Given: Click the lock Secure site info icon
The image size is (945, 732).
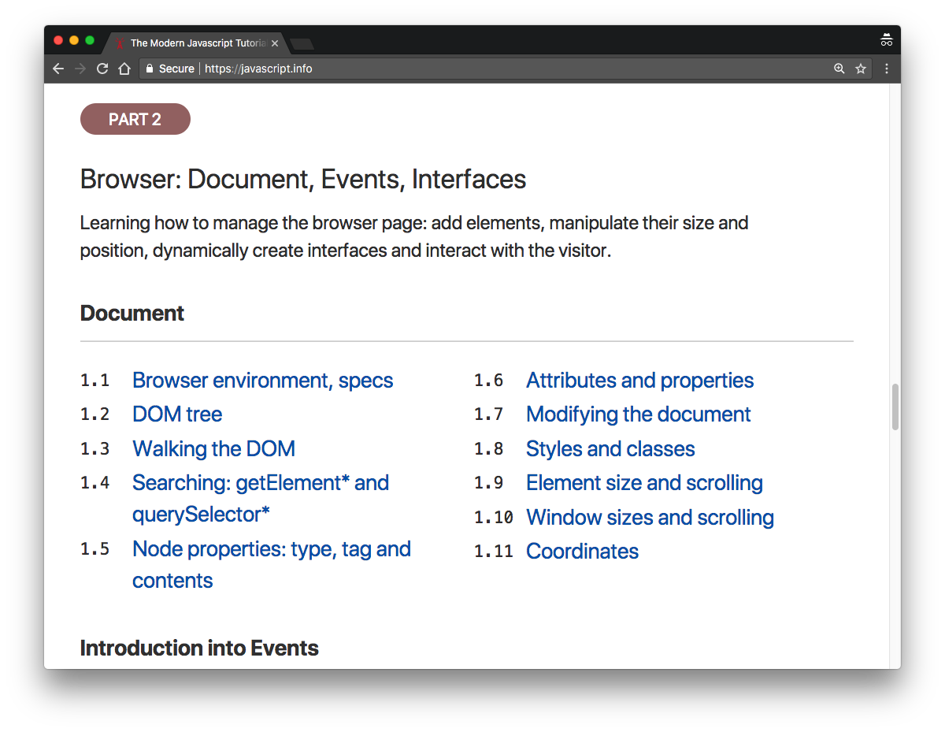Looking at the screenshot, I should 150,69.
